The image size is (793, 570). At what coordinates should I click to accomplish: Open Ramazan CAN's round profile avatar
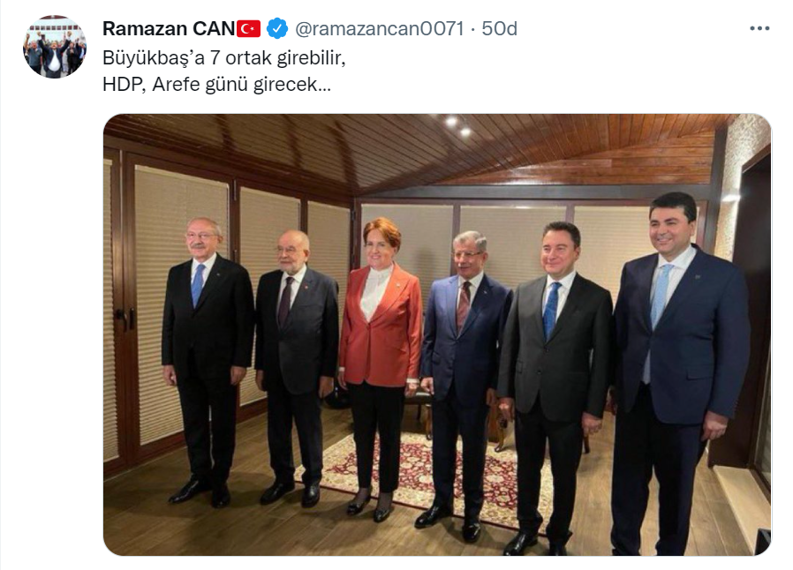coord(55,47)
